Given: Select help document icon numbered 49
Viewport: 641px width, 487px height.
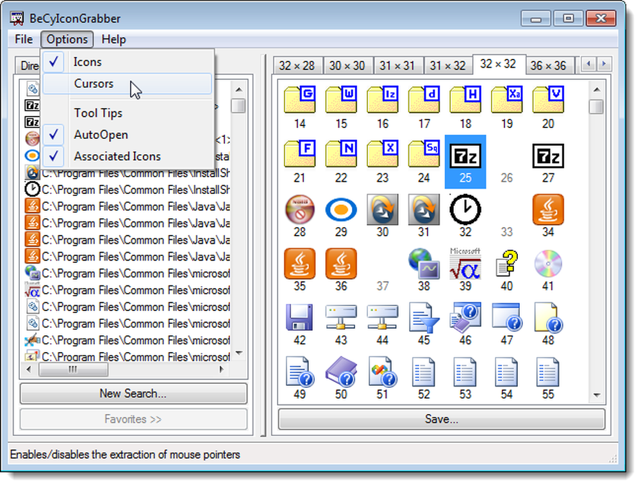Looking at the screenshot, I should point(299,371).
